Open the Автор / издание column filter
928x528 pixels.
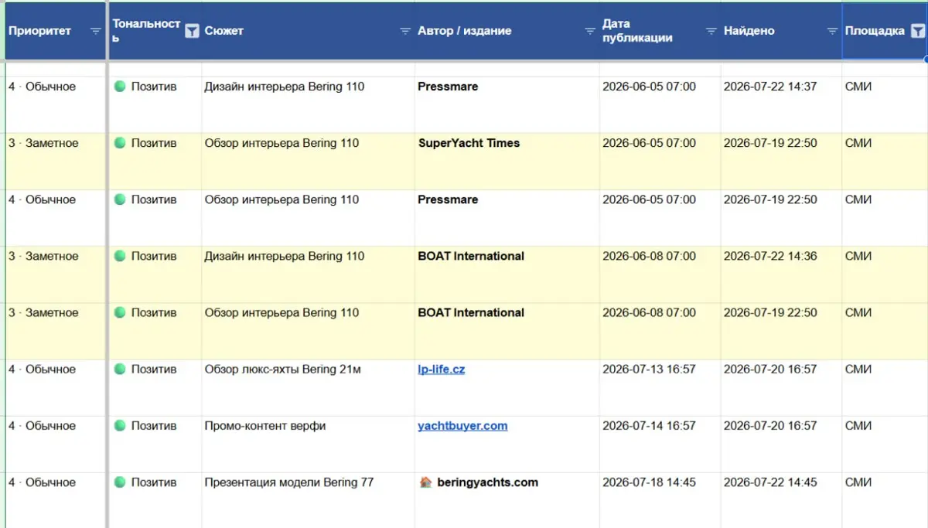point(589,31)
